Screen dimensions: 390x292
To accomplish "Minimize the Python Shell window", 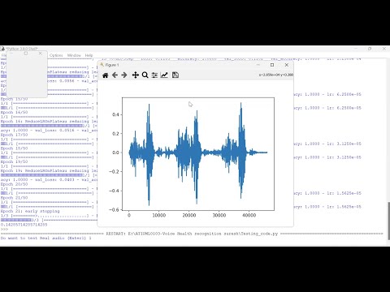I will click(356, 49).
